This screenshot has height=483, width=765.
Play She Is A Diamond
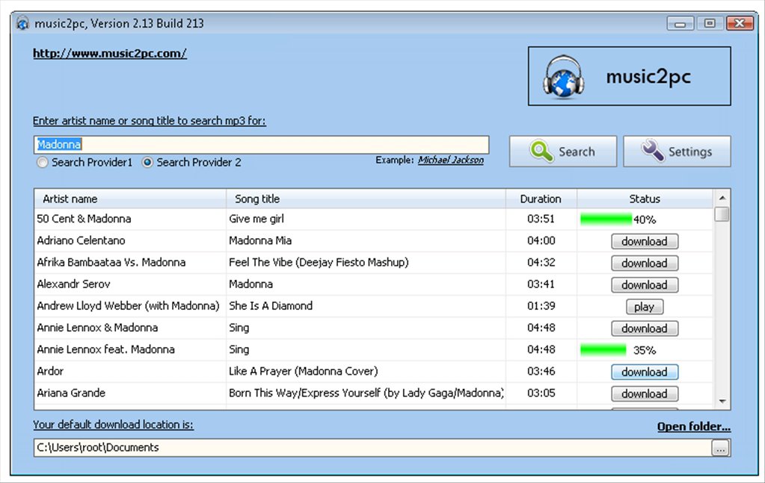pyautogui.click(x=645, y=307)
